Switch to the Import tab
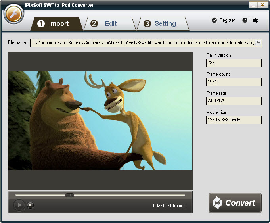This screenshot has height=223, width=270. tap(56, 24)
